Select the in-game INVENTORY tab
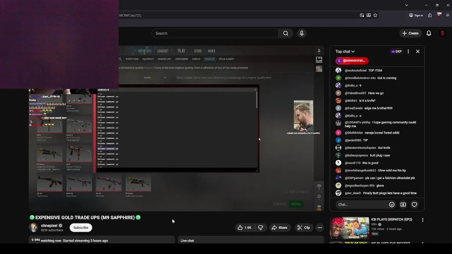The height and width of the screenshot is (254, 452). click(x=144, y=51)
